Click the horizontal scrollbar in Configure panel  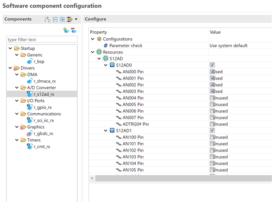coord(175,178)
